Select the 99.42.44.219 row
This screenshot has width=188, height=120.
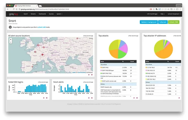163,73
